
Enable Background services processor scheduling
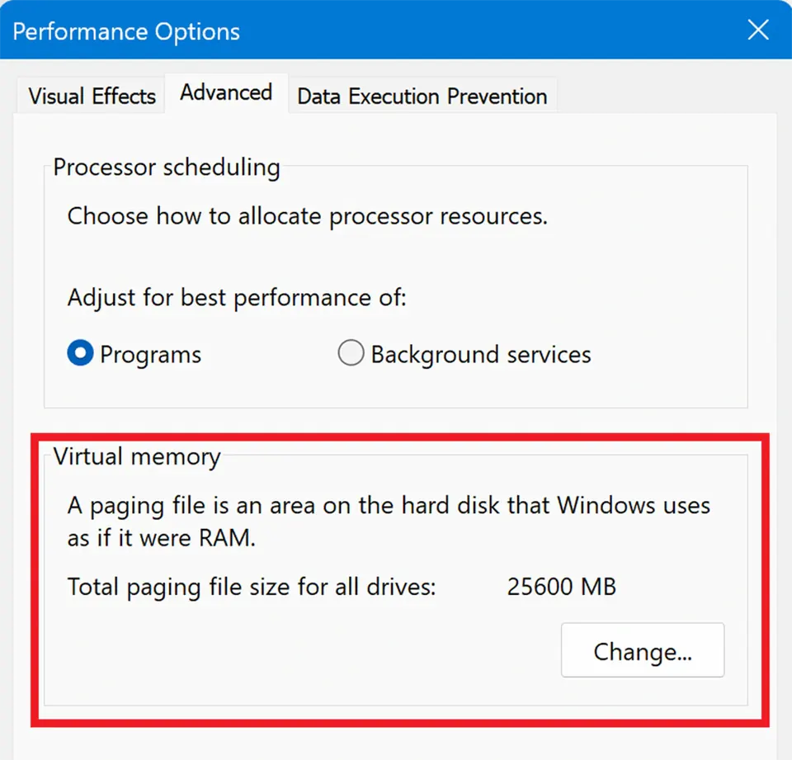click(351, 353)
